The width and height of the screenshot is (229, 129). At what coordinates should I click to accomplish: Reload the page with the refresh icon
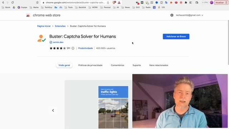tap(13, 3)
